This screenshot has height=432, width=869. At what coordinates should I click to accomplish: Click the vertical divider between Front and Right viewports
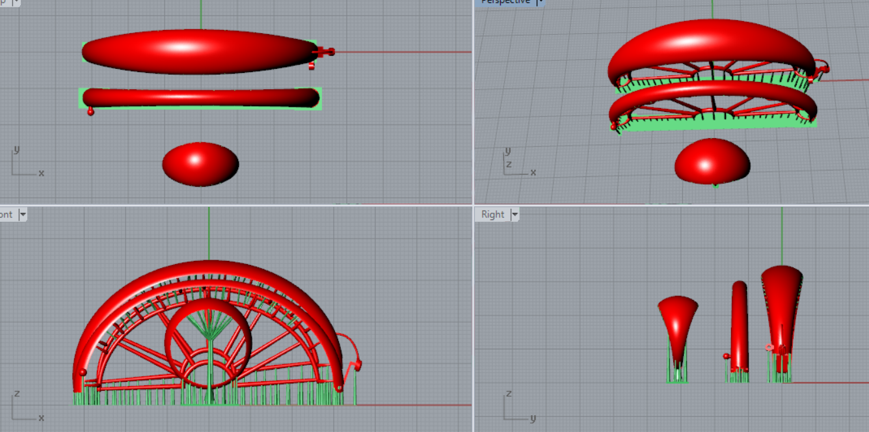click(473, 319)
